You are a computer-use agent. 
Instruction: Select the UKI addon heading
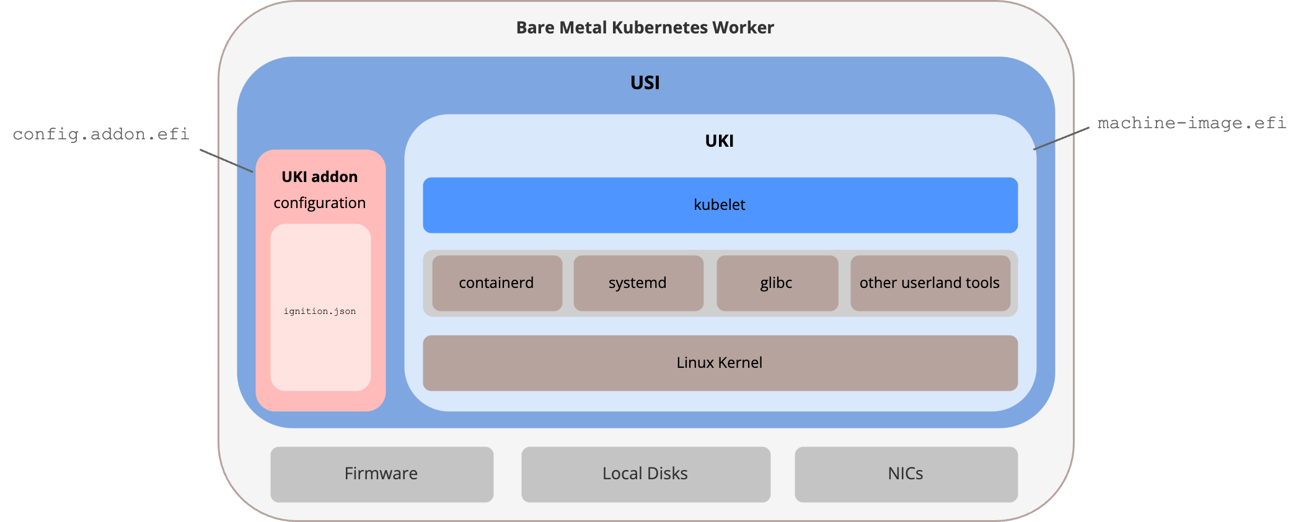pos(320,177)
